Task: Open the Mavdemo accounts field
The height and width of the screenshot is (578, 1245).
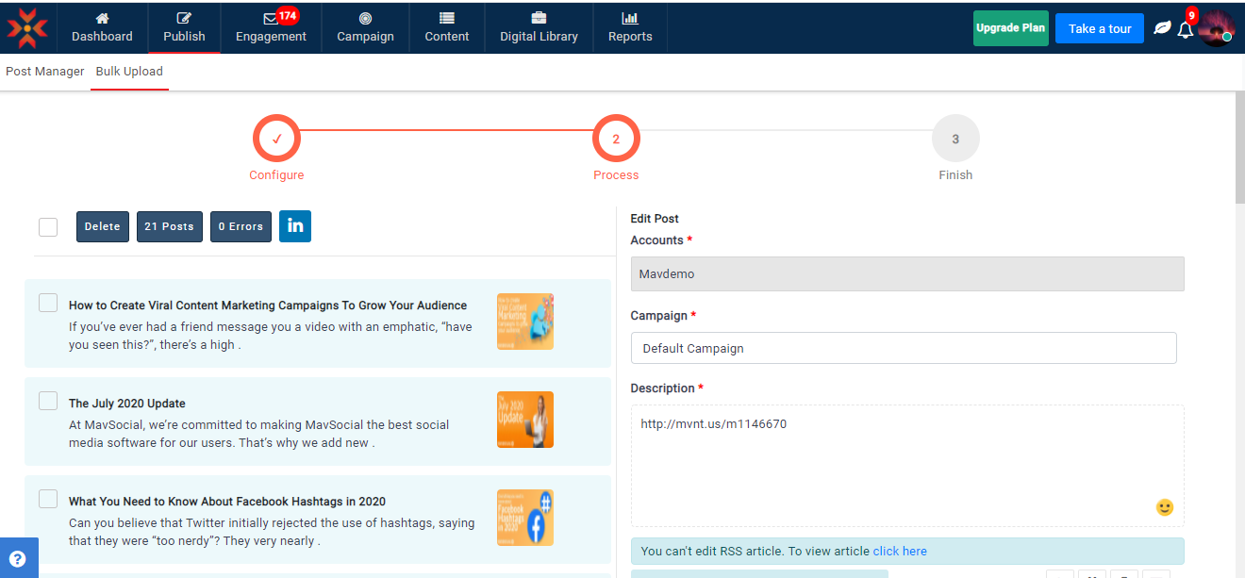Action: pyautogui.click(x=906, y=274)
